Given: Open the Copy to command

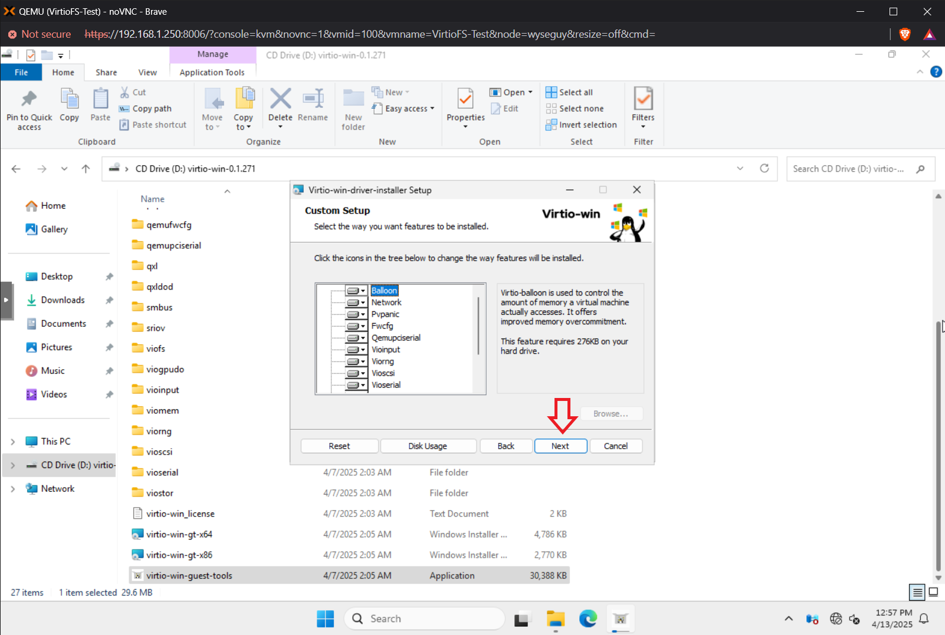Looking at the screenshot, I should (x=244, y=109).
